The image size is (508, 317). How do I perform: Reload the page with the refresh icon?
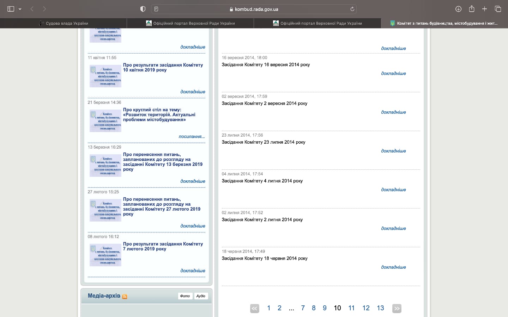[352, 9]
